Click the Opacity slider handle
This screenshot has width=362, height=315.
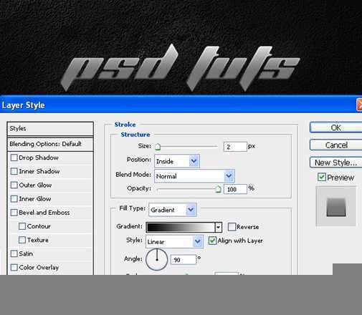coord(218,190)
